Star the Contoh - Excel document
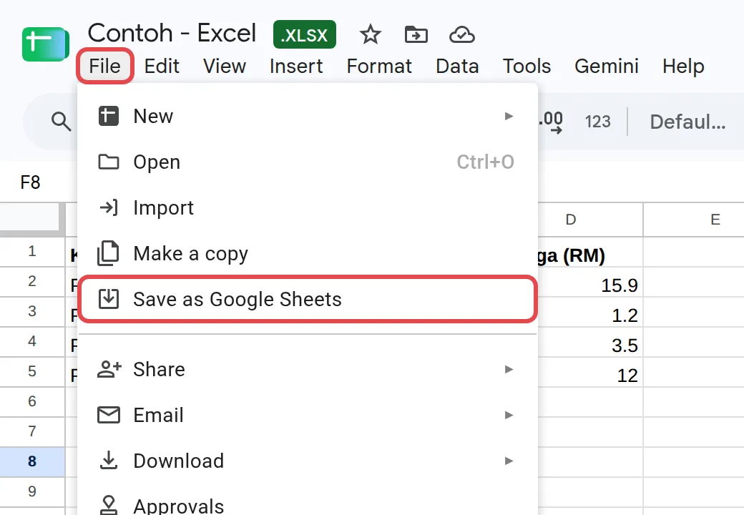The height and width of the screenshot is (515, 744). [370, 35]
